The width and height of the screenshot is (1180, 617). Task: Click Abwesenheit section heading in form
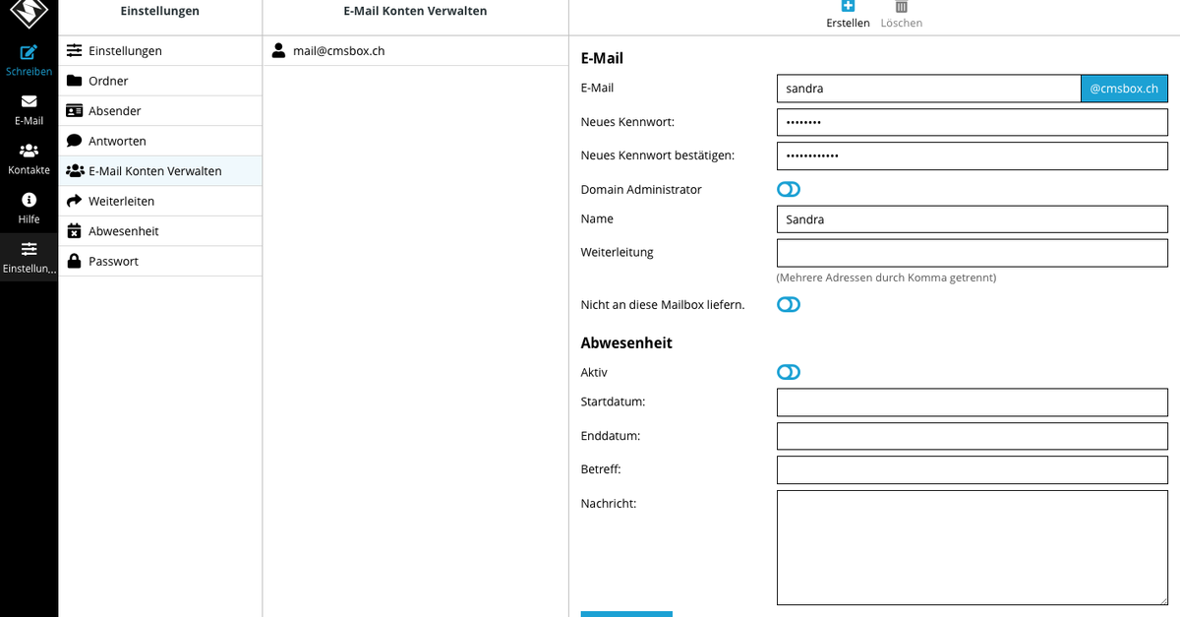click(x=626, y=343)
